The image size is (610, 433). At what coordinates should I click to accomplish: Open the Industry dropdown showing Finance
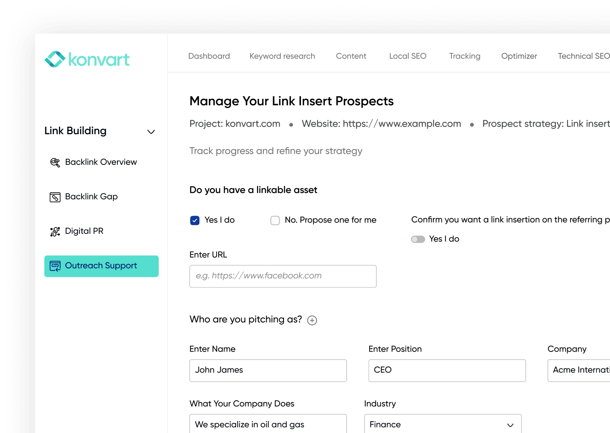tap(443, 425)
